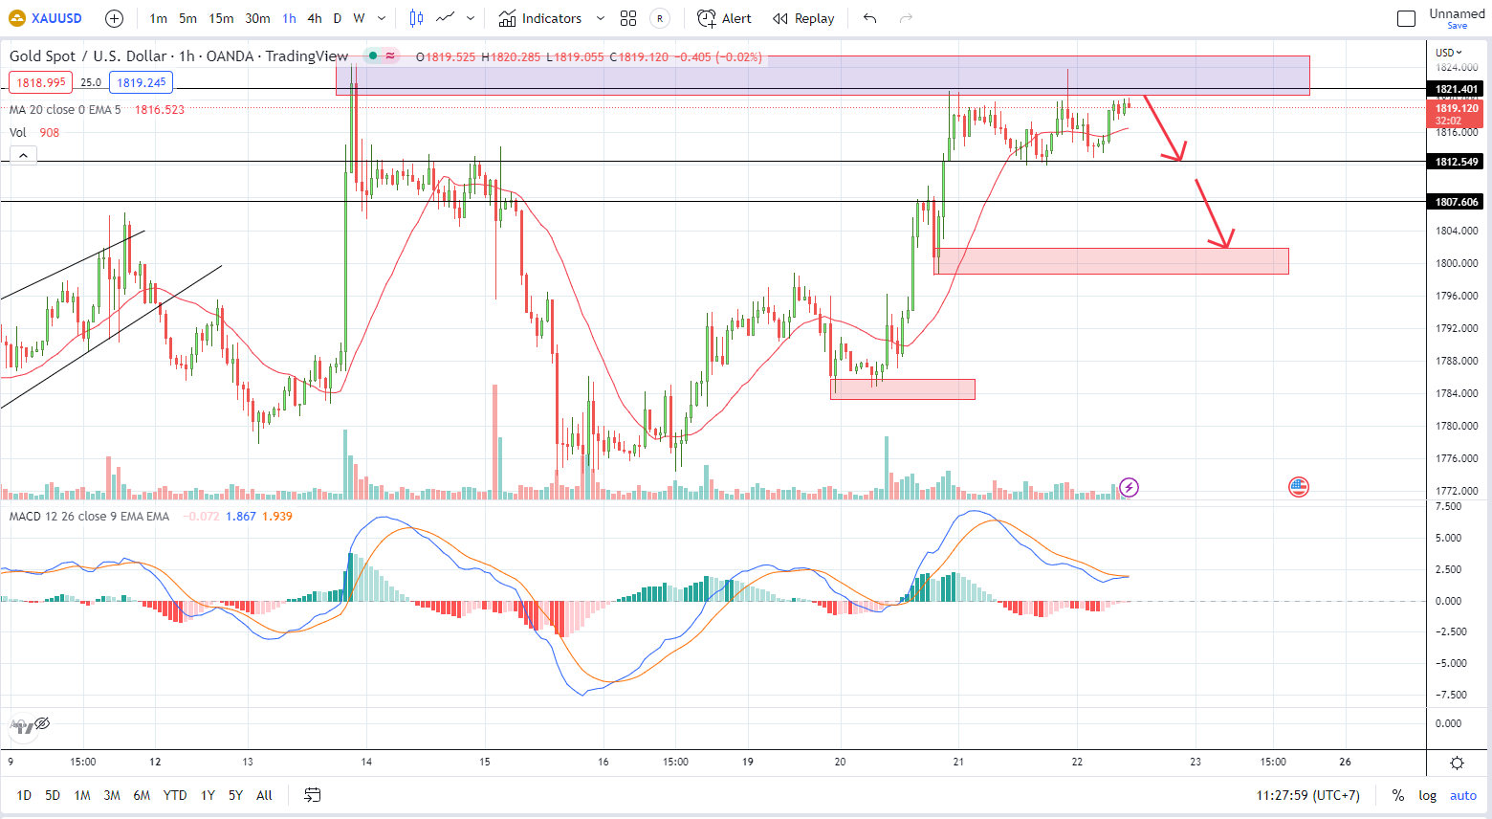
Task: Redo the last chart action
Action: (906, 18)
